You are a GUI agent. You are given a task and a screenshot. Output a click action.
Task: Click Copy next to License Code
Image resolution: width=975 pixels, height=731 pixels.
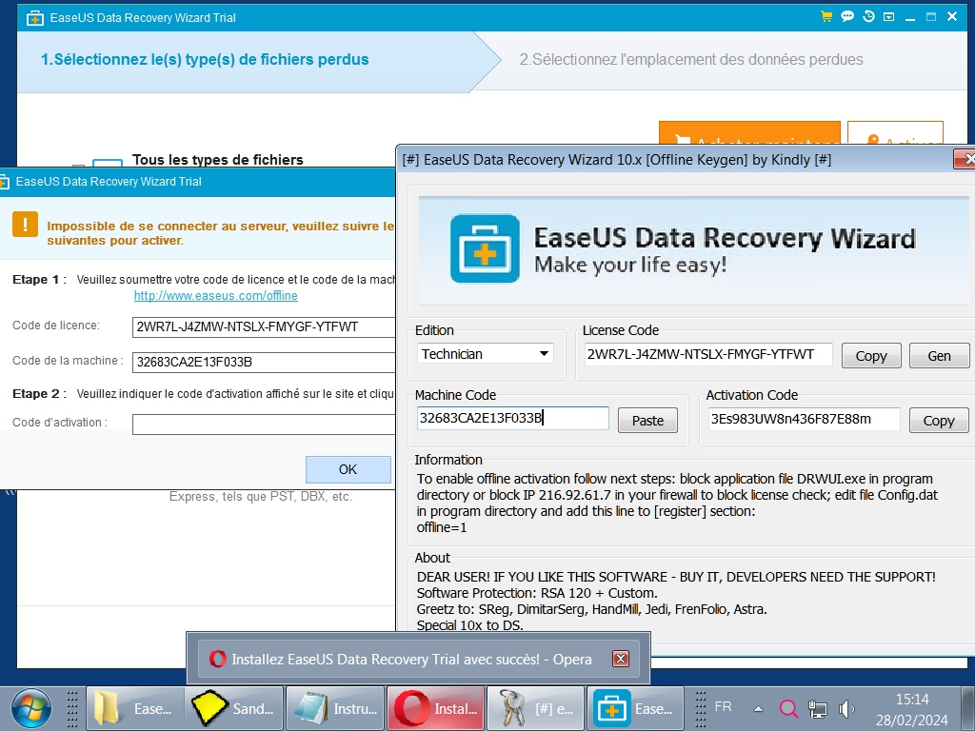[x=871, y=356]
